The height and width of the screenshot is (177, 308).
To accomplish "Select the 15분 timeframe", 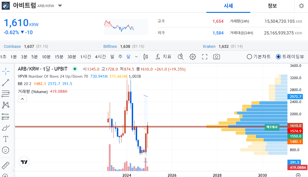I will tap(59, 57).
